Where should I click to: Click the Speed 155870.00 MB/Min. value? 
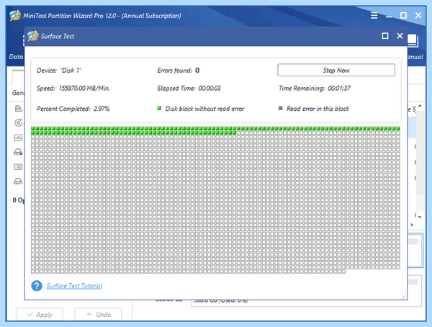point(84,88)
